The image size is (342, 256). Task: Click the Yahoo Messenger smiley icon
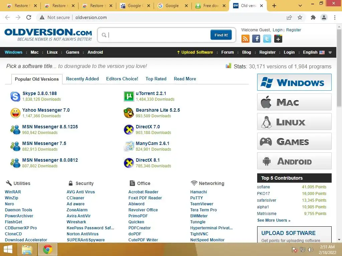click(15, 113)
